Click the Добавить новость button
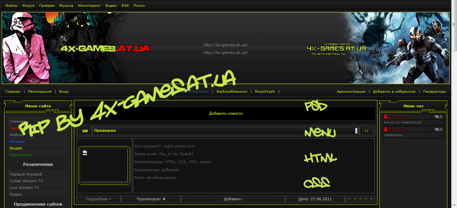 click(x=226, y=113)
